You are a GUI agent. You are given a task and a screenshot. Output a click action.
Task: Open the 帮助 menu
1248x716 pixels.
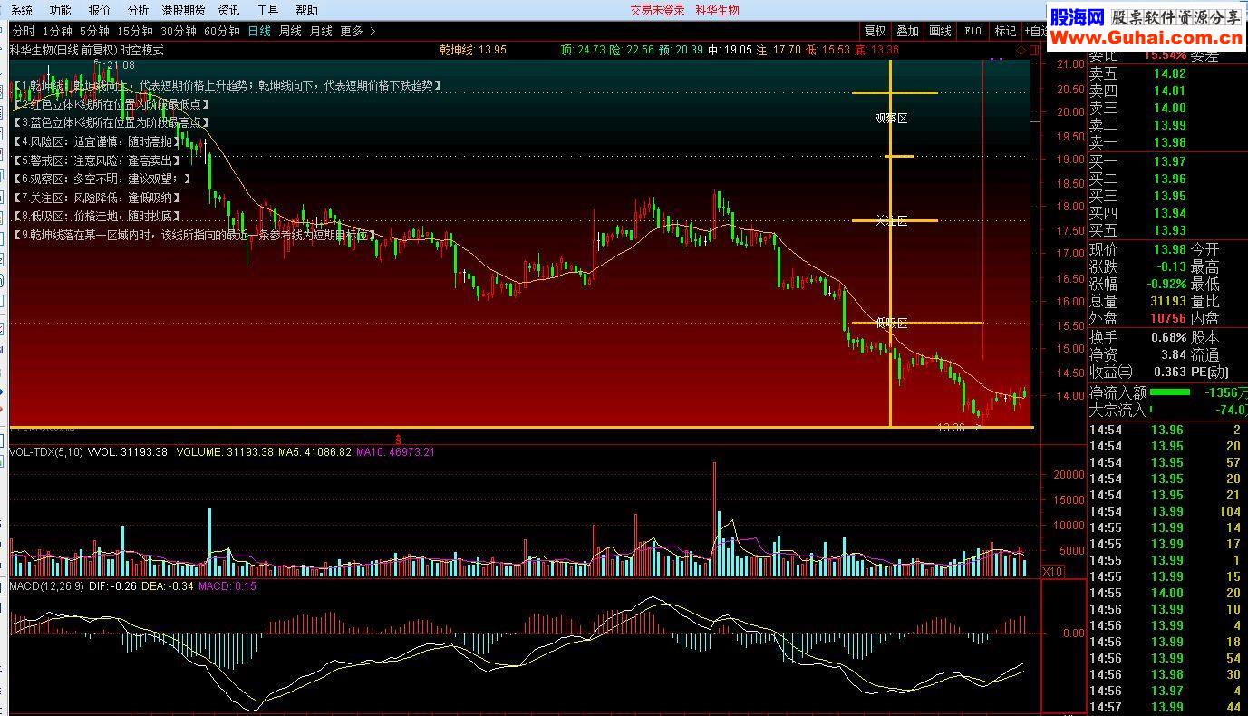[x=306, y=10]
